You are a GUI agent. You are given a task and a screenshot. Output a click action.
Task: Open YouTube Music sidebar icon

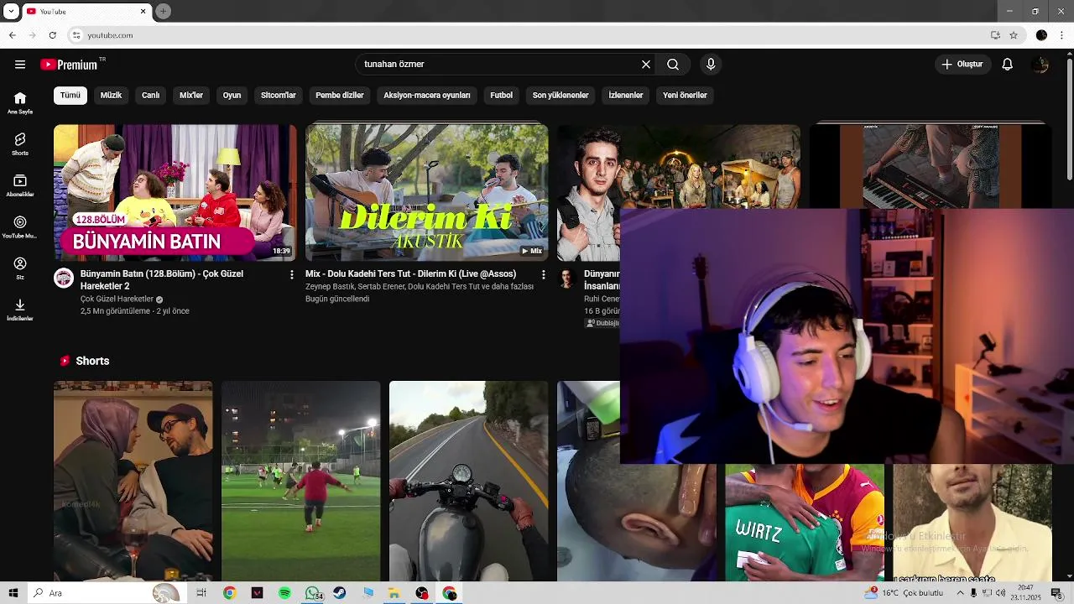(20, 226)
